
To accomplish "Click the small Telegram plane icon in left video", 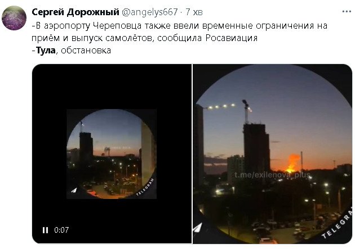I will click(74, 191).
